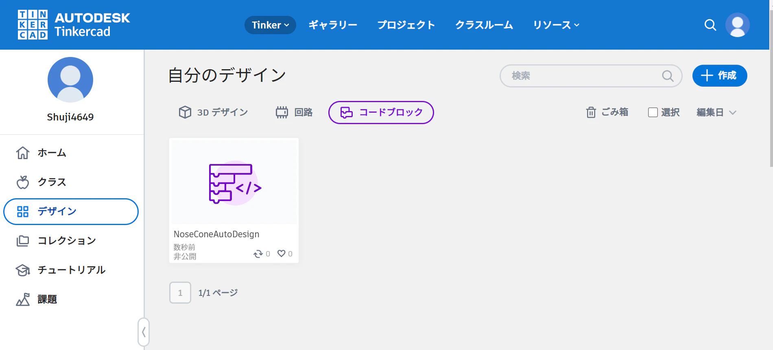The height and width of the screenshot is (350, 773).
Task: Click the 非公開 privacy label
Action: [185, 256]
